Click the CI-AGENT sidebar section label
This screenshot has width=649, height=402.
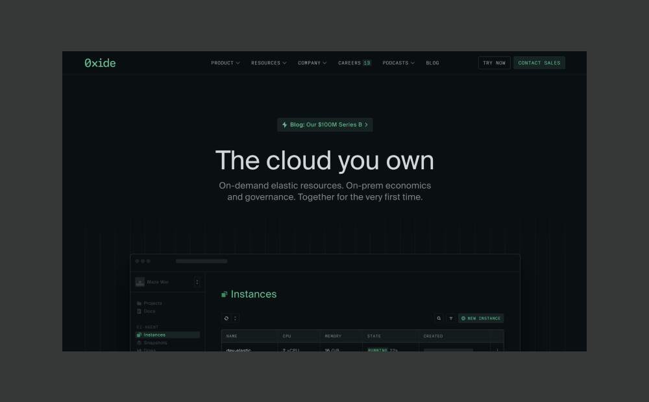point(147,327)
